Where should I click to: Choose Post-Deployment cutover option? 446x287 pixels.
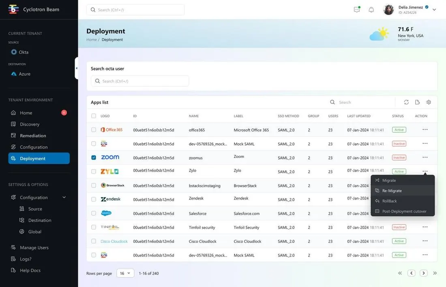coord(403,211)
